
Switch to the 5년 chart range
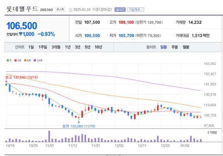coord(87,47)
